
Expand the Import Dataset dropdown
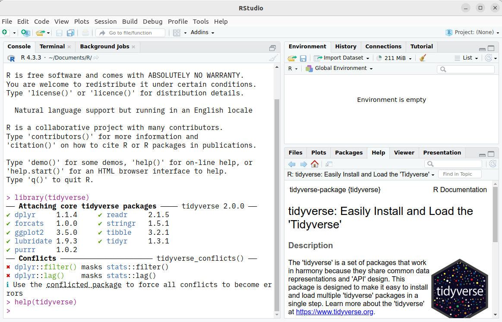click(x=367, y=58)
